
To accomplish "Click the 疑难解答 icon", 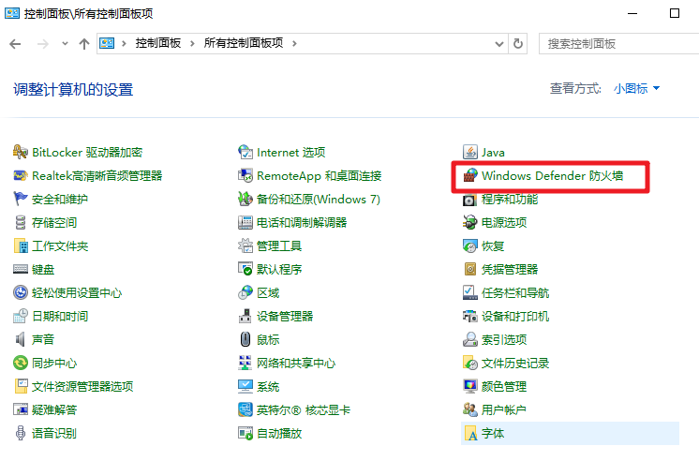I will (21, 409).
